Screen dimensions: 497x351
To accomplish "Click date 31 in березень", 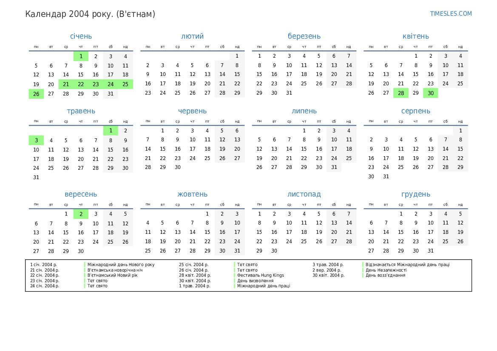I will [x=289, y=93].
